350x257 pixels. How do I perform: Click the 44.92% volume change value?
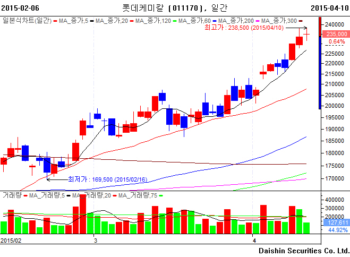click(x=338, y=230)
